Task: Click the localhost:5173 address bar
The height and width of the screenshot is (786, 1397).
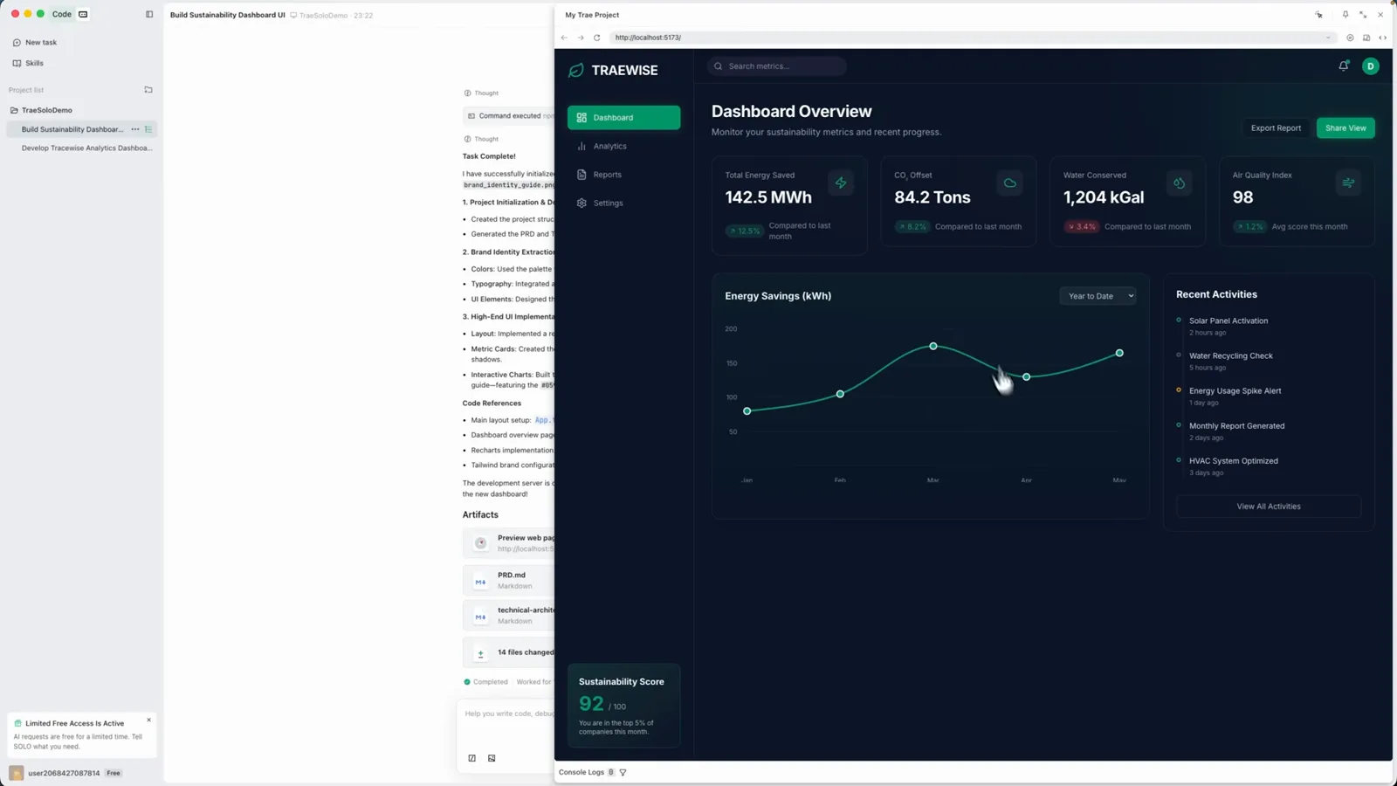Action: [972, 38]
